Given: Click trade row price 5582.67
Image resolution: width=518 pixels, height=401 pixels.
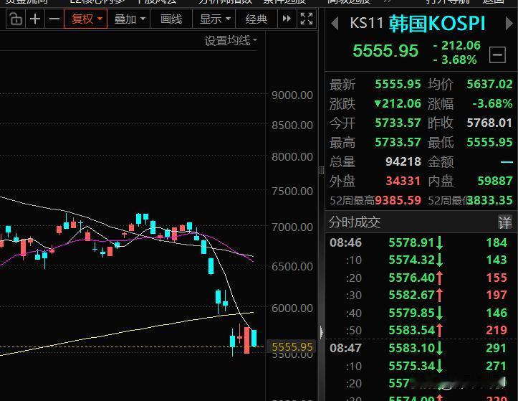Looking at the screenshot, I should click(411, 295).
